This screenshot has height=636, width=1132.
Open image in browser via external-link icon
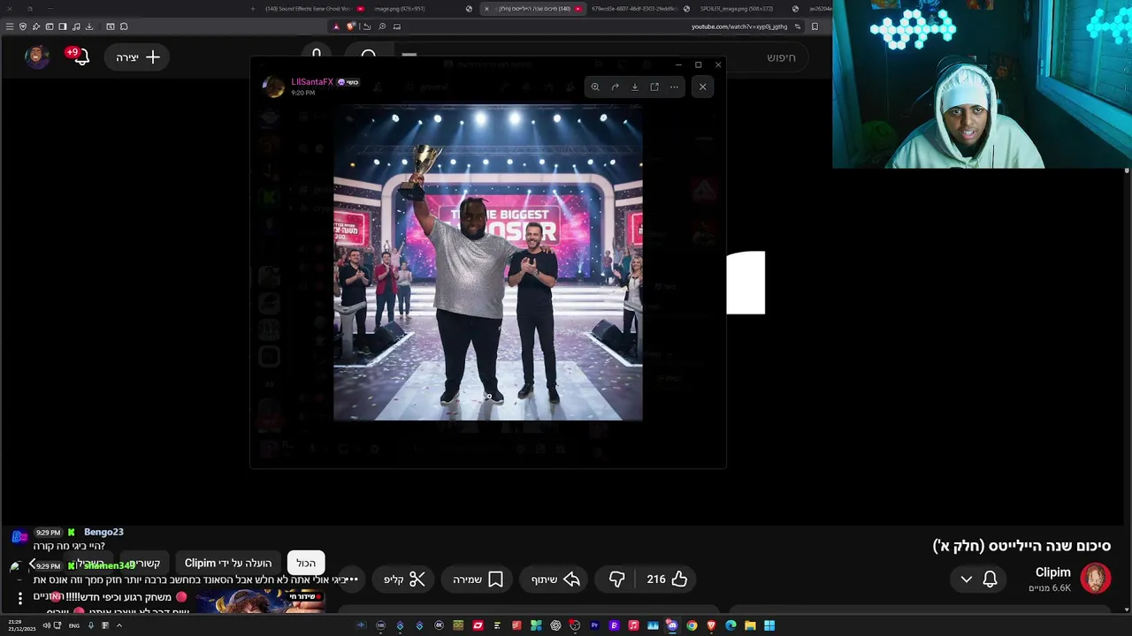(x=654, y=87)
